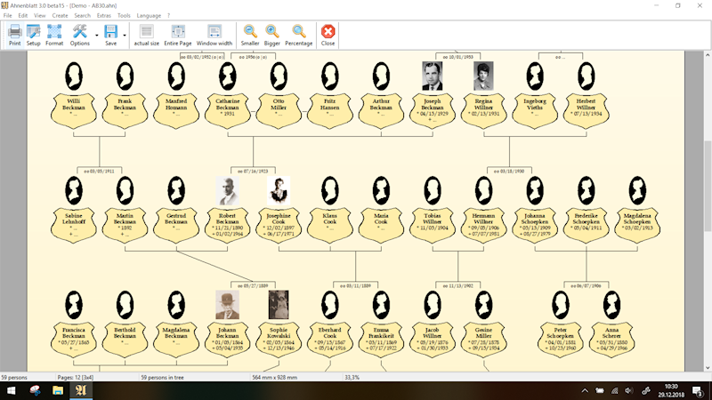712x400 pixels.
Task: Click the taskbar volume icon
Action: pos(629,390)
